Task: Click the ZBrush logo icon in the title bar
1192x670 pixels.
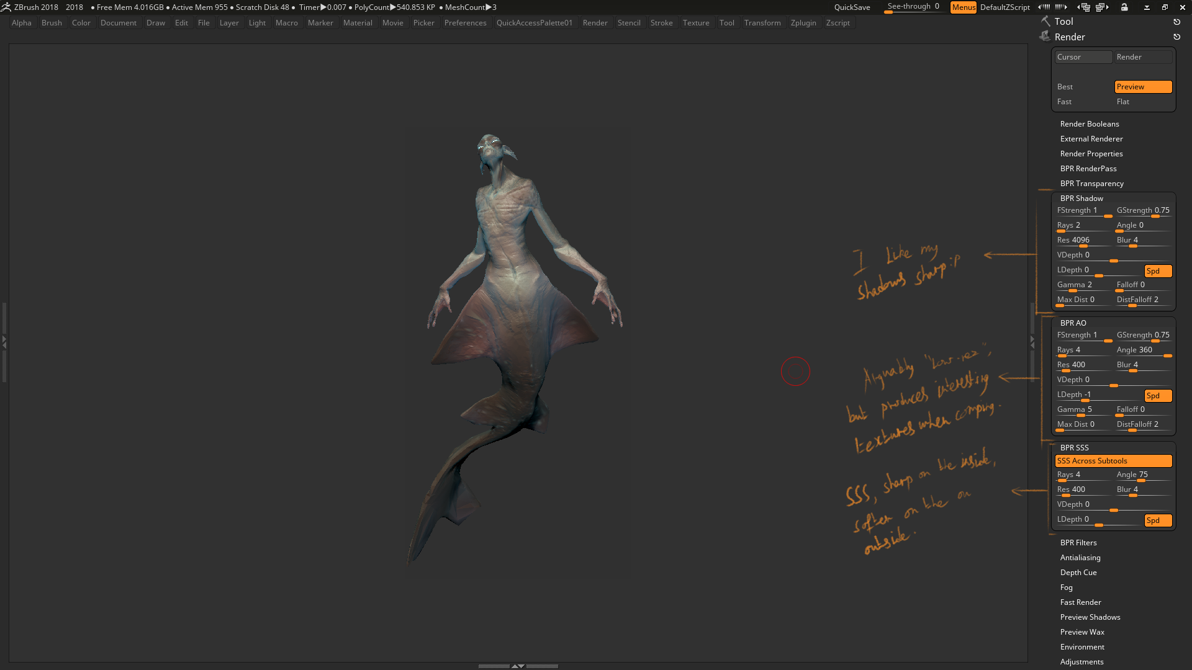Action: click(6, 7)
